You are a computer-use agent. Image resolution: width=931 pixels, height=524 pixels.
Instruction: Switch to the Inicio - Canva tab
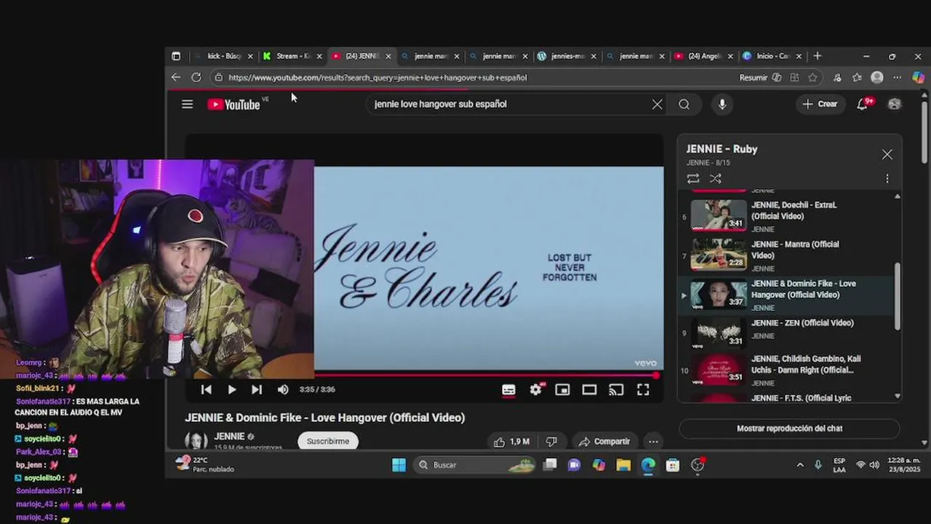coord(772,56)
